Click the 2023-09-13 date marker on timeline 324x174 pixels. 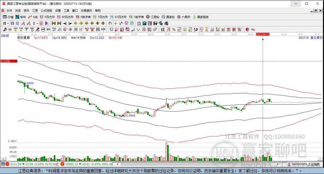[x=263, y=34]
